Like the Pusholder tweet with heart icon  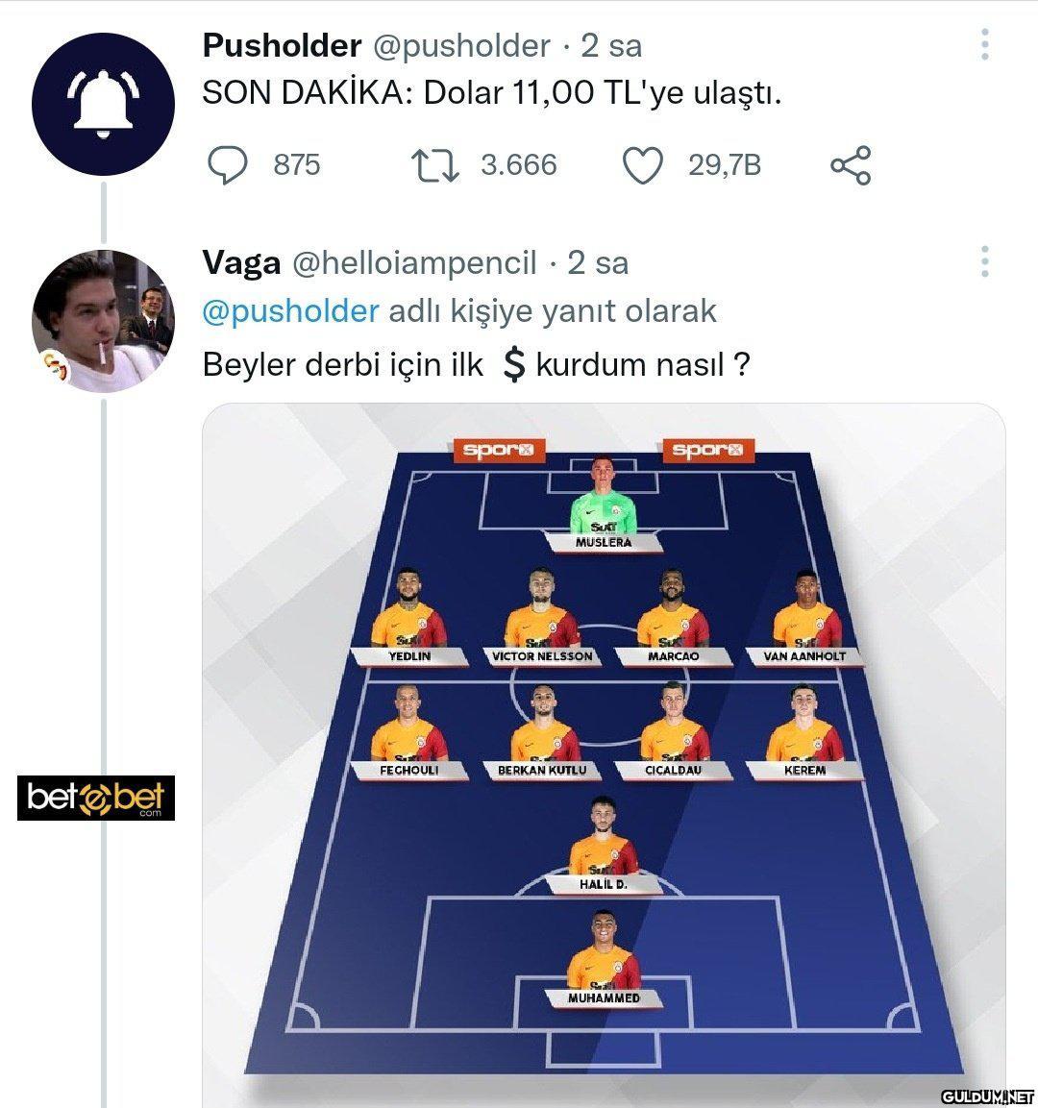coord(642,165)
